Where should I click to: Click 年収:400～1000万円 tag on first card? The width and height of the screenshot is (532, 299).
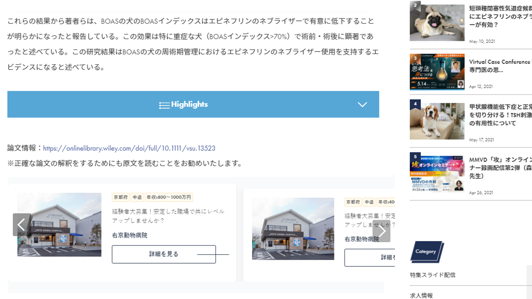[x=169, y=197]
